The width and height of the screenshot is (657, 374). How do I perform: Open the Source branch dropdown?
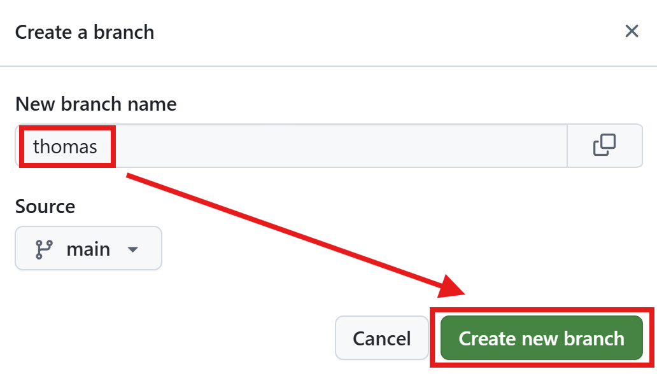[88, 249]
